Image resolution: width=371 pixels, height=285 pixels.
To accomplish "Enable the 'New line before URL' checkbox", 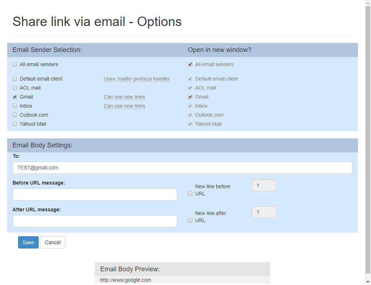I will 190,194.
